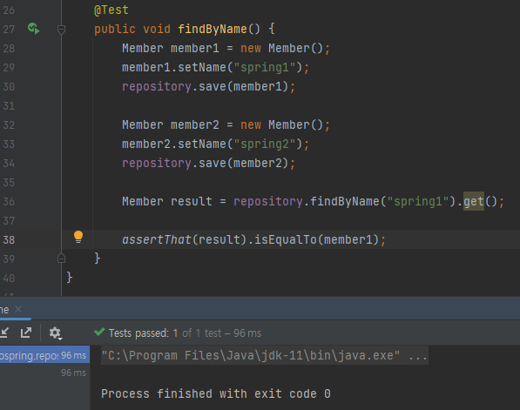Click the @Test annotation

pos(111,10)
